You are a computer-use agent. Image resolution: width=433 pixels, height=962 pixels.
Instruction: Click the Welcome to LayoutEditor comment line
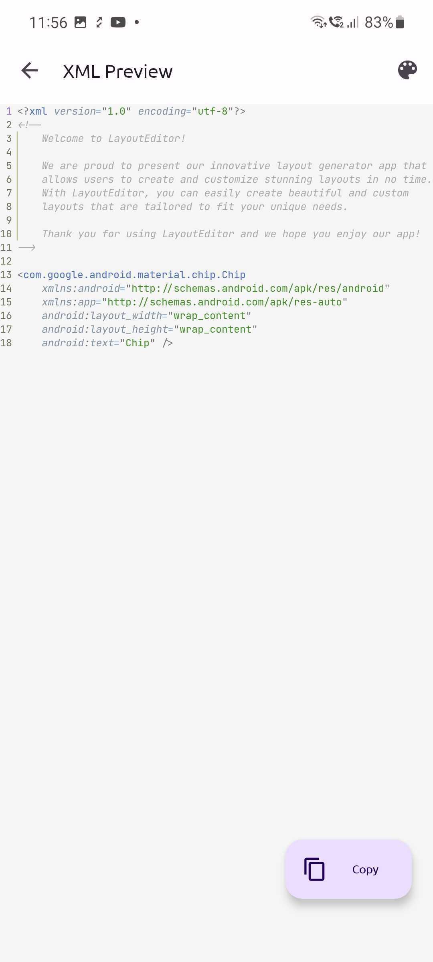113,139
